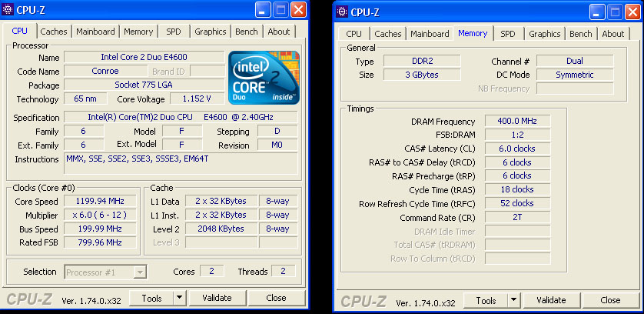This screenshot has width=644, height=314.
Task: Switch to Caches tab in right window
Action: (388, 34)
